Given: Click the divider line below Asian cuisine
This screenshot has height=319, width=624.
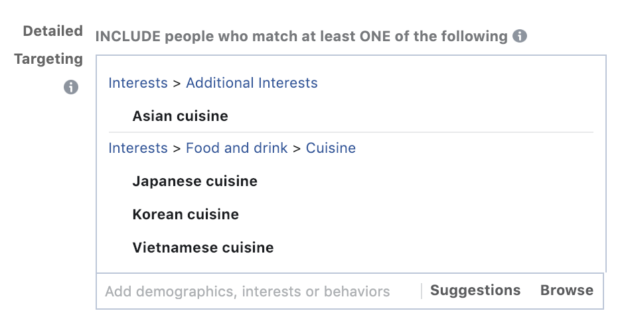Looking at the screenshot, I should point(351,132).
